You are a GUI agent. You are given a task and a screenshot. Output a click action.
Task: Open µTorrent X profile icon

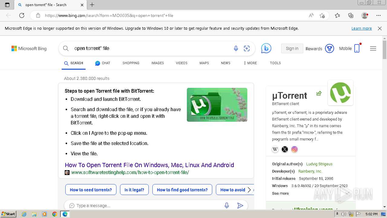tap(285, 149)
